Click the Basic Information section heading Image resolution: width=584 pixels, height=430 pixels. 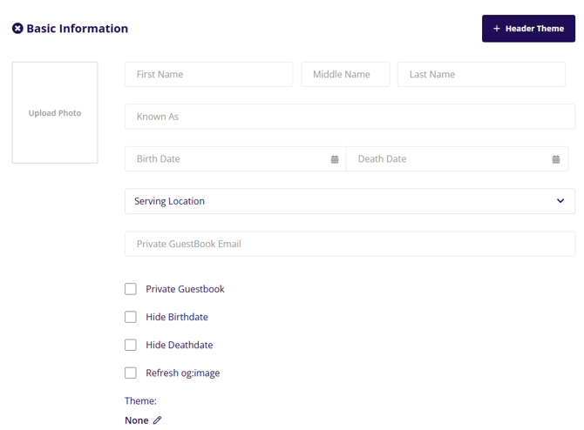[78, 29]
